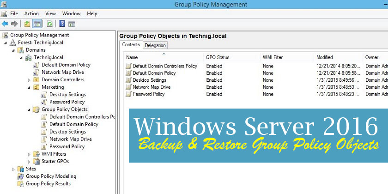388x194 pixels.
Task: Click the Domain Controllers OU folder icon
Action: click(36, 79)
